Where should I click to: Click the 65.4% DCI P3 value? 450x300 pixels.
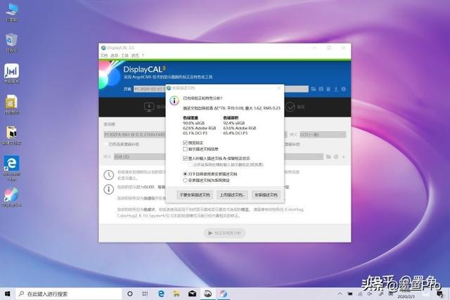click(x=235, y=133)
